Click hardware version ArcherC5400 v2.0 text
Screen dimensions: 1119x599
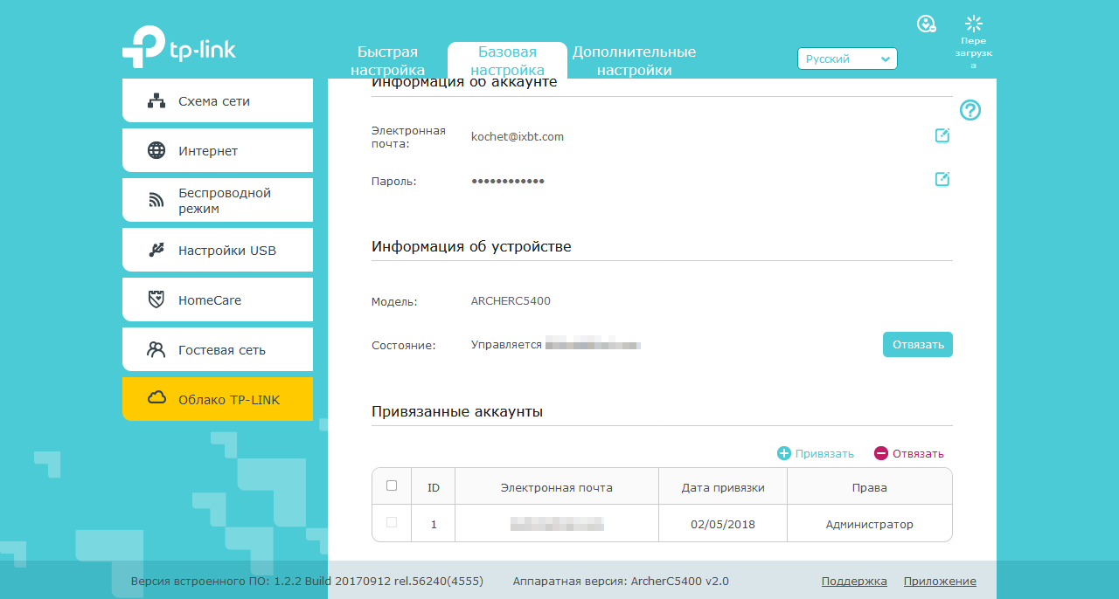(x=621, y=581)
